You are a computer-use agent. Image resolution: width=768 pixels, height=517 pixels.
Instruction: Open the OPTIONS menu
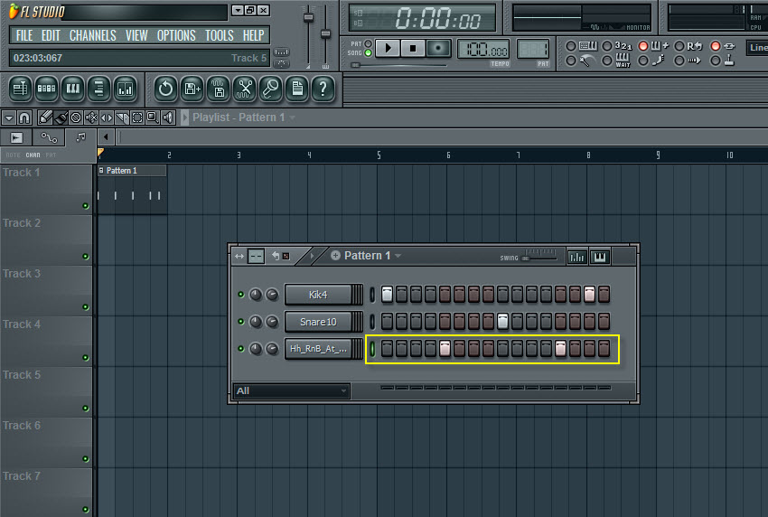[176, 35]
